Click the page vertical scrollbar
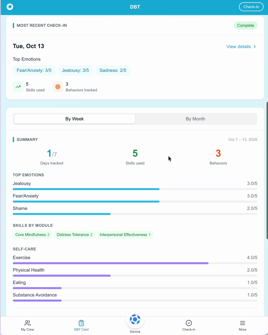 pyautogui.click(x=267, y=171)
